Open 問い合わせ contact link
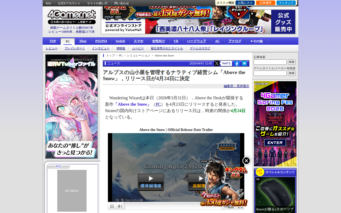This screenshot has height=213, width=341. pos(121,3)
